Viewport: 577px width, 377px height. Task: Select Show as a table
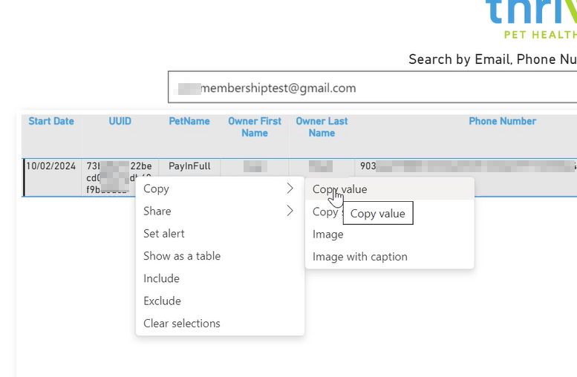click(182, 256)
